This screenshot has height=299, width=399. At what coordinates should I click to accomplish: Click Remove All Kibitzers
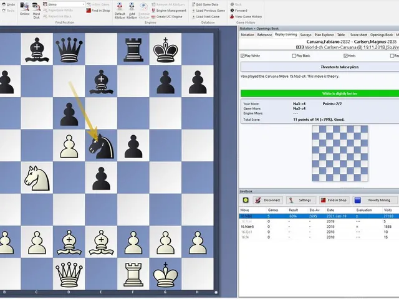pos(168,4)
